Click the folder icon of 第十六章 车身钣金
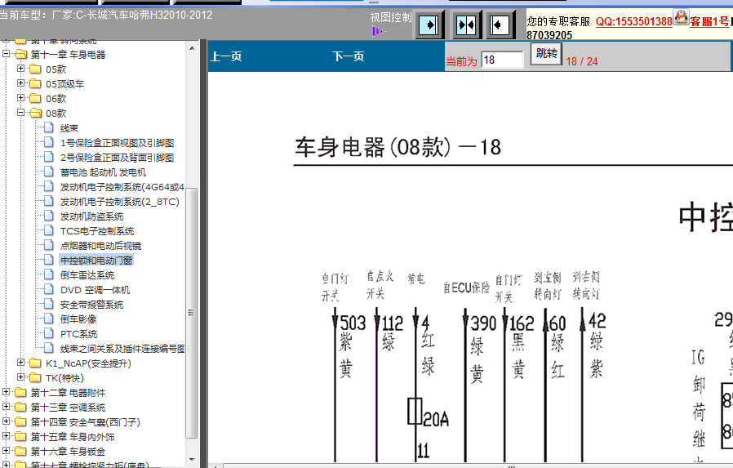Screen dimensions: 733x468 click(21, 451)
